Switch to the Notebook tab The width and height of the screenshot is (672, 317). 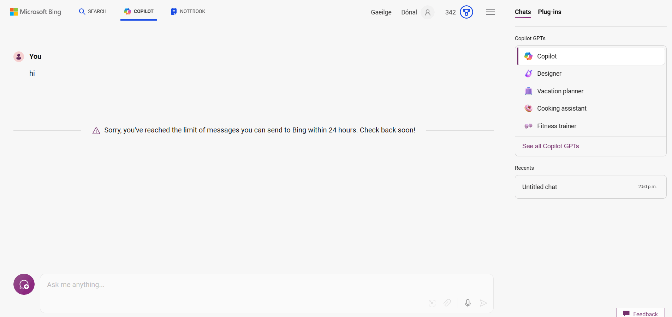[x=188, y=11]
